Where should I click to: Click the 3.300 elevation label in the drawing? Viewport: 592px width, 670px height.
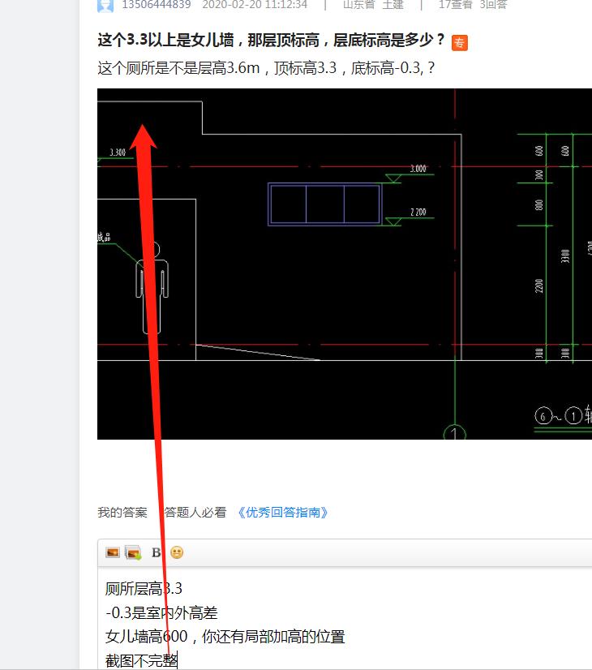tap(118, 152)
